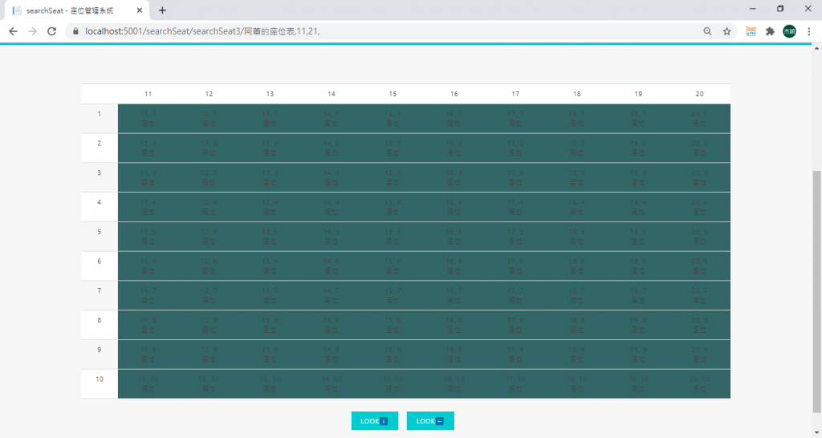Select seat cell 12, 10
This screenshot has width=822, height=438.
click(x=210, y=384)
